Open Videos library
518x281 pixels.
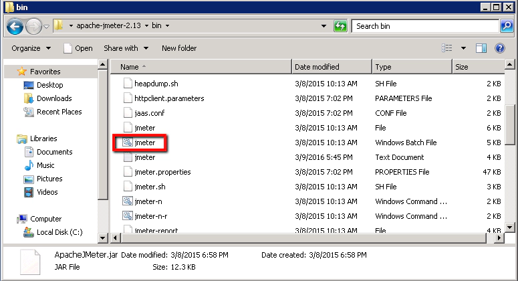47,192
